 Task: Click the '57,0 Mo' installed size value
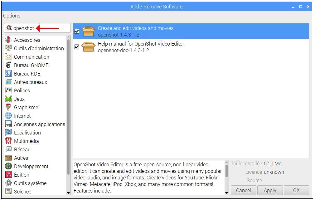[x=273, y=163]
